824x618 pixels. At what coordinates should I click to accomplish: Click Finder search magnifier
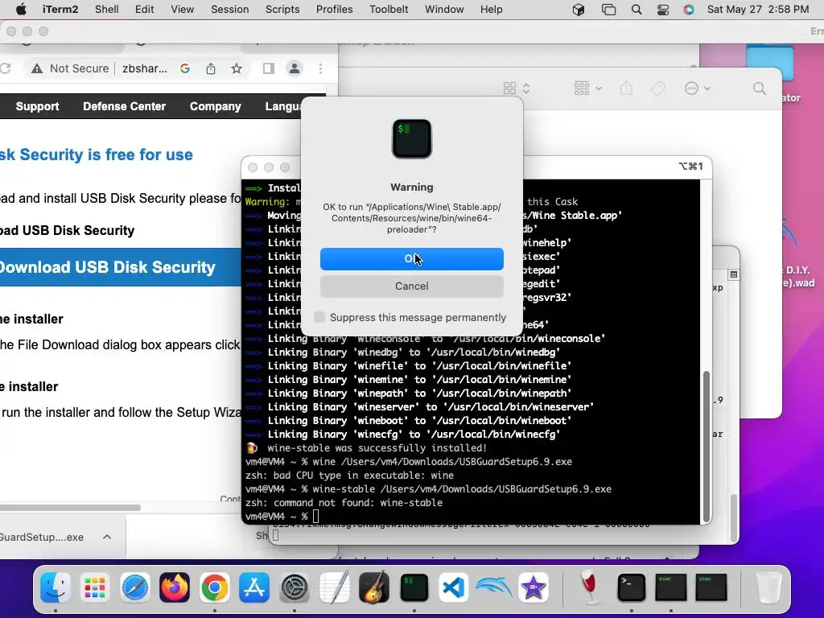tap(760, 89)
